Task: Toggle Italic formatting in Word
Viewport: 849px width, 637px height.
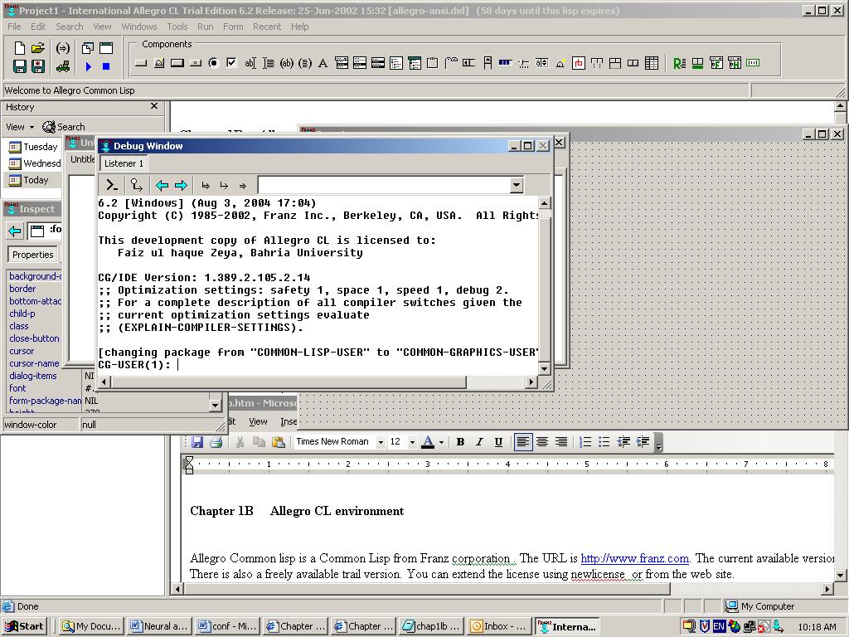Action: click(479, 442)
